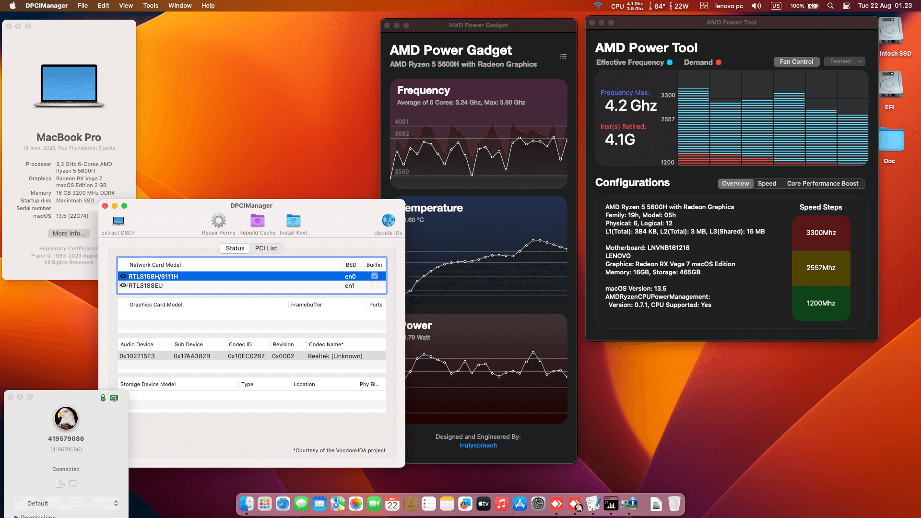Click Update IDs globe icon

point(389,221)
